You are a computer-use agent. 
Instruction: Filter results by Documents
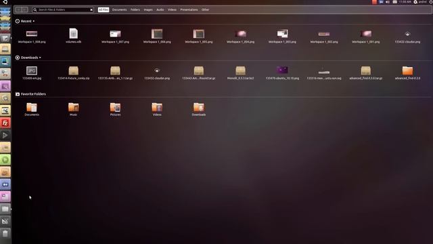point(119,9)
